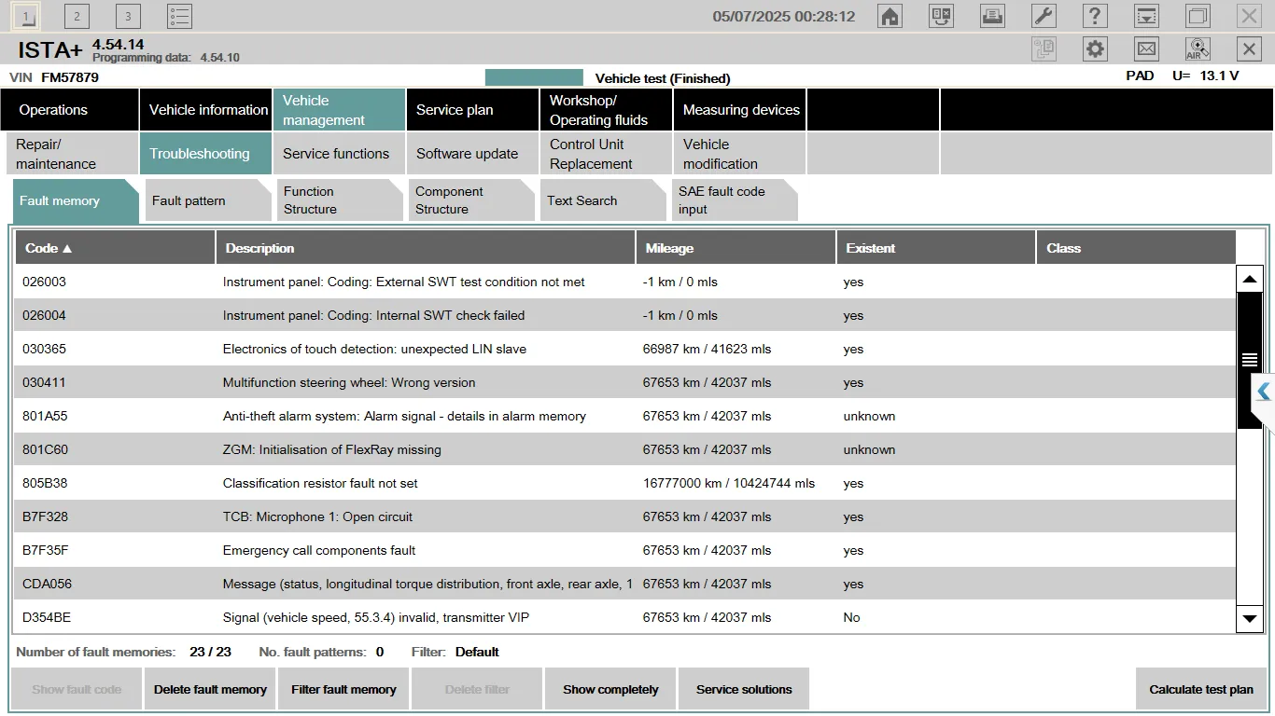Switch to the Text Search tab
The width and height of the screenshot is (1275, 716).
click(x=603, y=200)
